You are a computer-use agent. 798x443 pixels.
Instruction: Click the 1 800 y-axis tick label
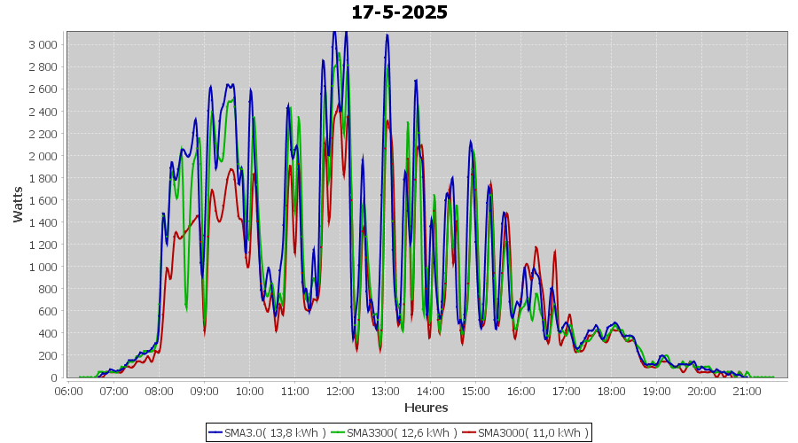[43, 178]
